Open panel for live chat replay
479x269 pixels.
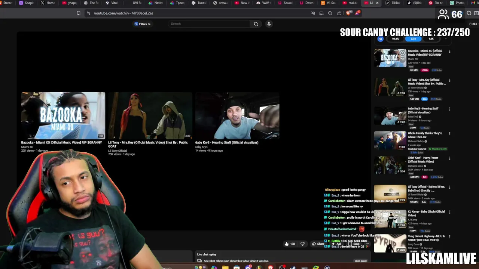pos(360,261)
